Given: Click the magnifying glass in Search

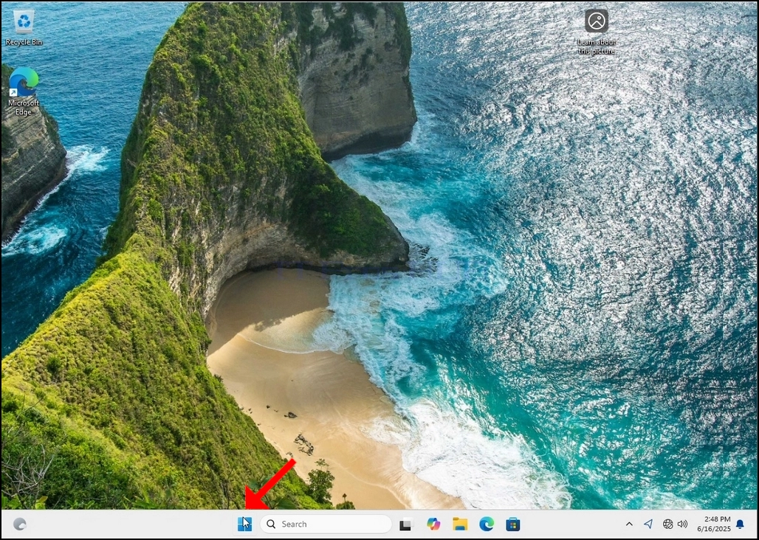Looking at the screenshot, I should (271, 524).
